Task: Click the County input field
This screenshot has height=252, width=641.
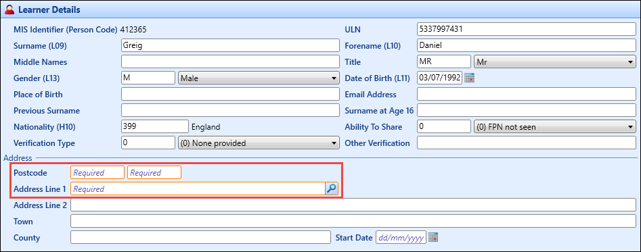Action: 200,237
